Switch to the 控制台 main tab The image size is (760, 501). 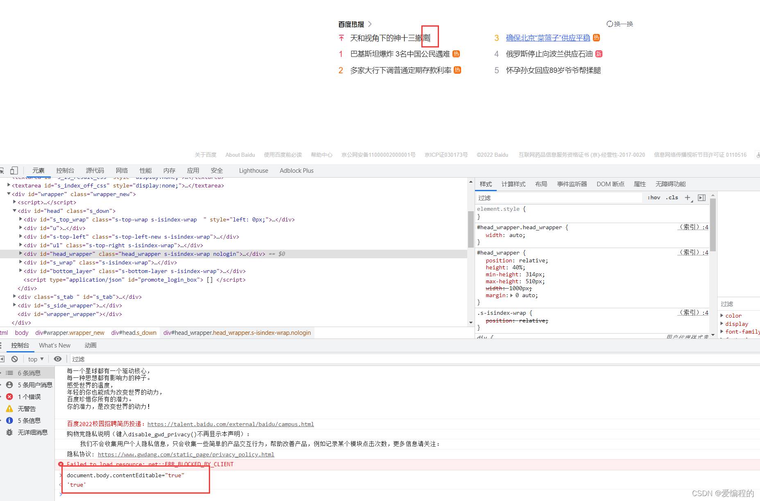pos(65,171)
